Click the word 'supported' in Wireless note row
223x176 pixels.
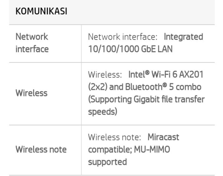[x=107, y=162]
